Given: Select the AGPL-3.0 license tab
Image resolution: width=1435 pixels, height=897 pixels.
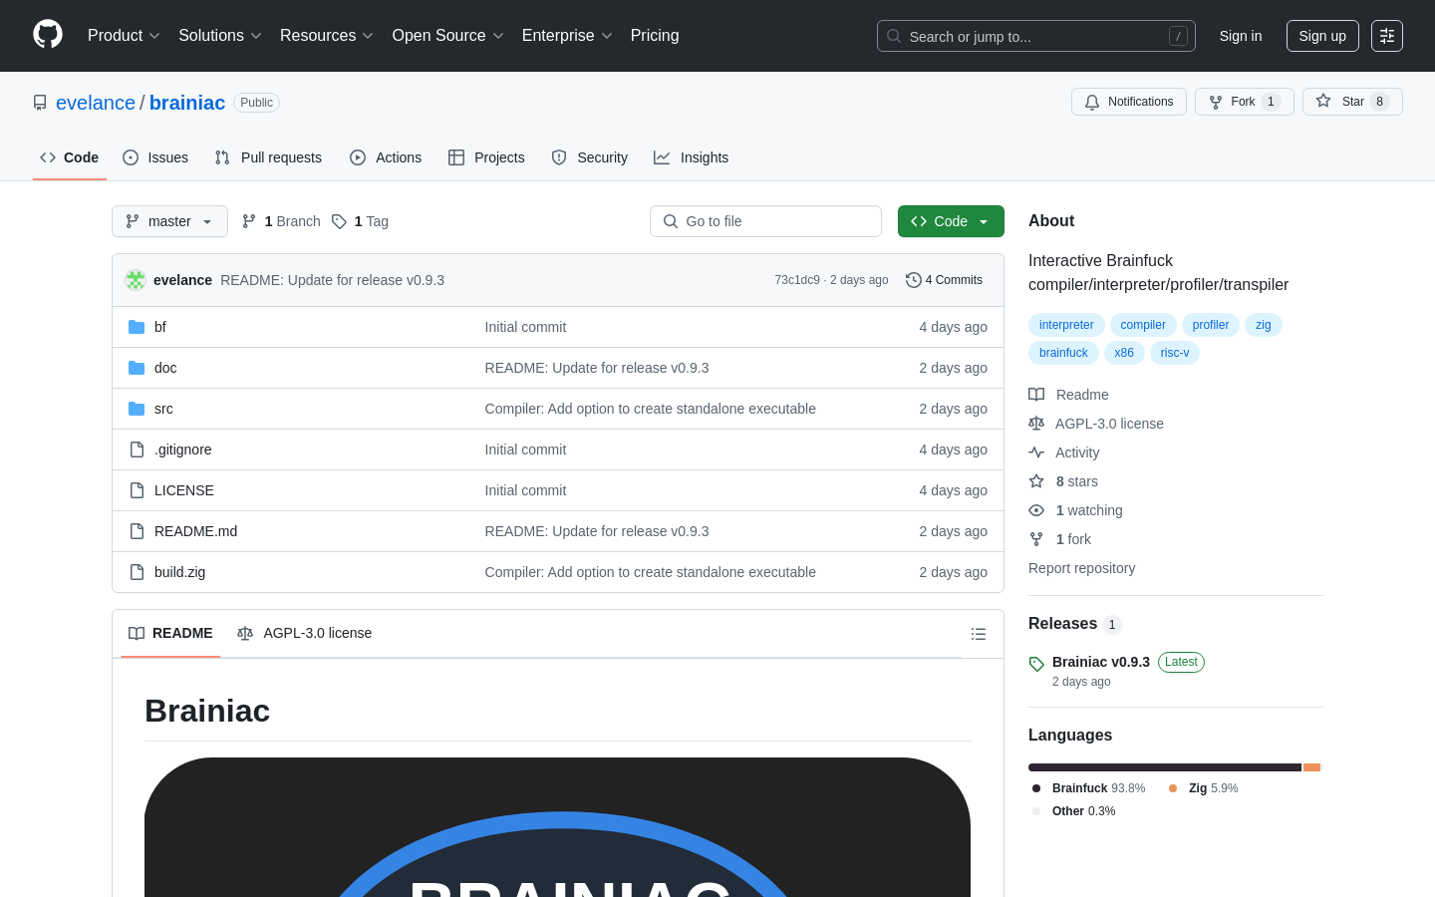Looking at the screenshot, I should [x=304, y=634].
